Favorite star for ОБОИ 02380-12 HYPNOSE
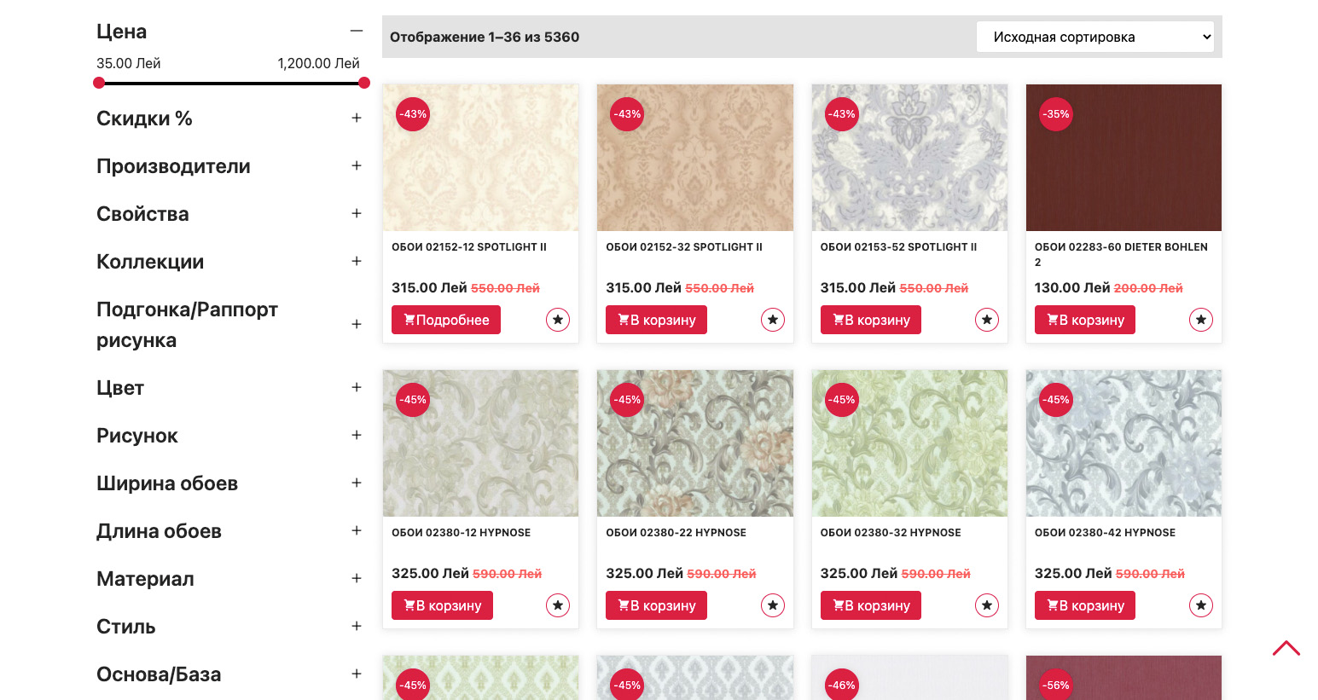 click(558, 605)
